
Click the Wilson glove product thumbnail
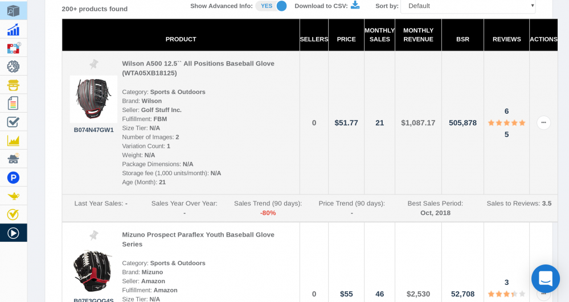[93, 99]
